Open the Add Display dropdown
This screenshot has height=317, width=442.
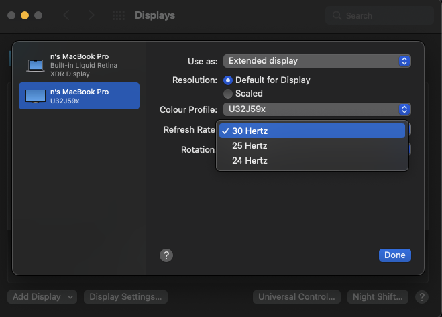tap(42, 297)
